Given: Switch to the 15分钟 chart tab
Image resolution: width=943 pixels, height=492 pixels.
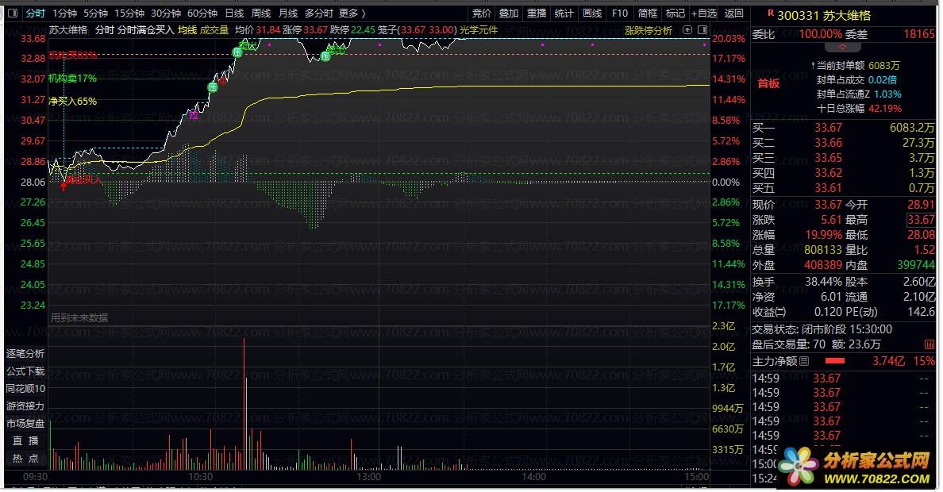Looking at the screenshot, I should tap(129, 13).
